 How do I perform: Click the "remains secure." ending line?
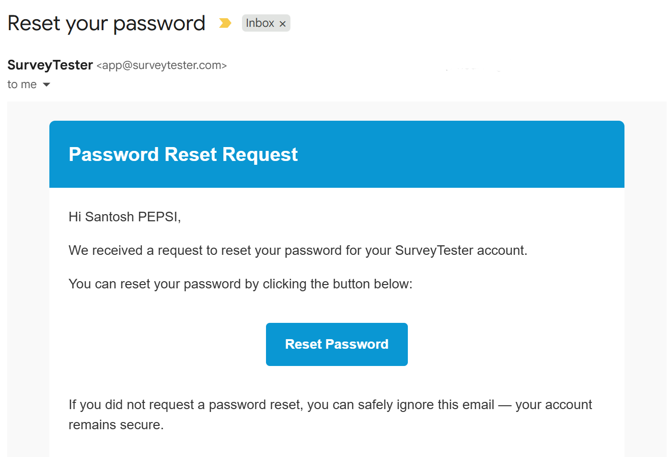[x=116, y=425]
